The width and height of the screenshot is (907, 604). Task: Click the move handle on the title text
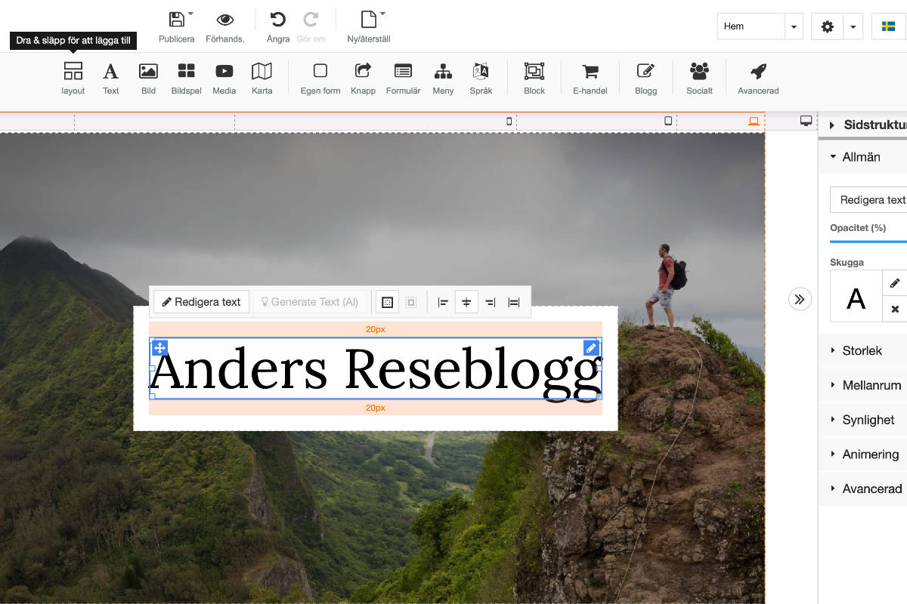coord(160,348)
